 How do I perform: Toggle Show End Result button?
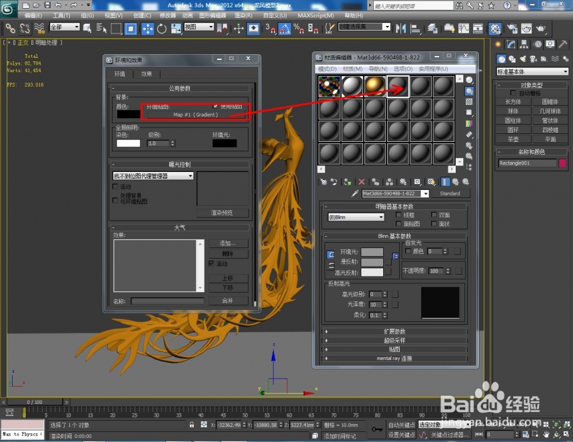[445, 182]
